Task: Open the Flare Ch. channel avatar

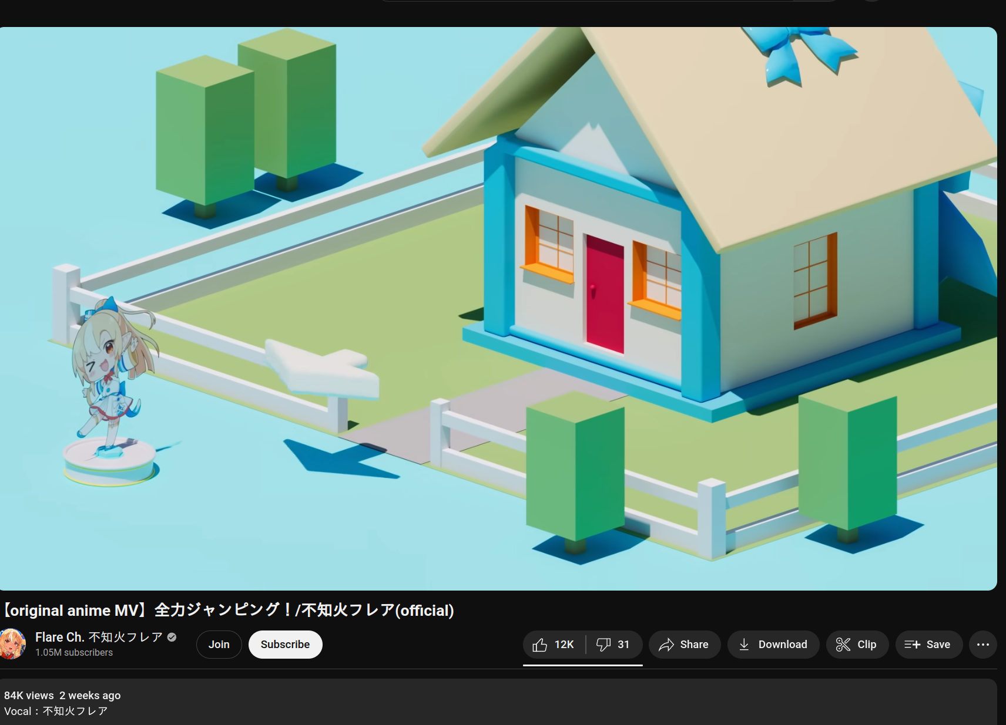Action: click(12, 644)
